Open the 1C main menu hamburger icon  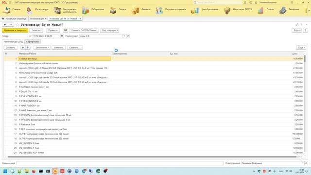click(x=10, y=2)
